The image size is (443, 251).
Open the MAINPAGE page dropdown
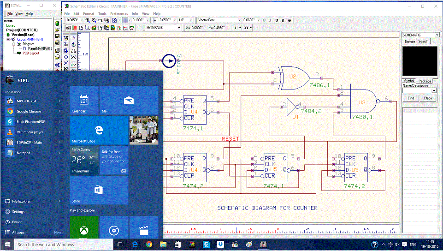point(179,28)
